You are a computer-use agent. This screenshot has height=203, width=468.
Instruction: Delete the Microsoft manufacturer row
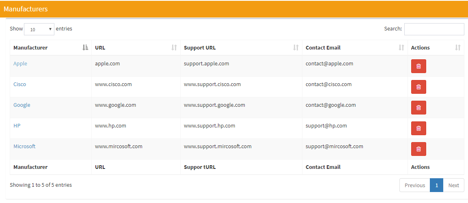click(418, 149)
